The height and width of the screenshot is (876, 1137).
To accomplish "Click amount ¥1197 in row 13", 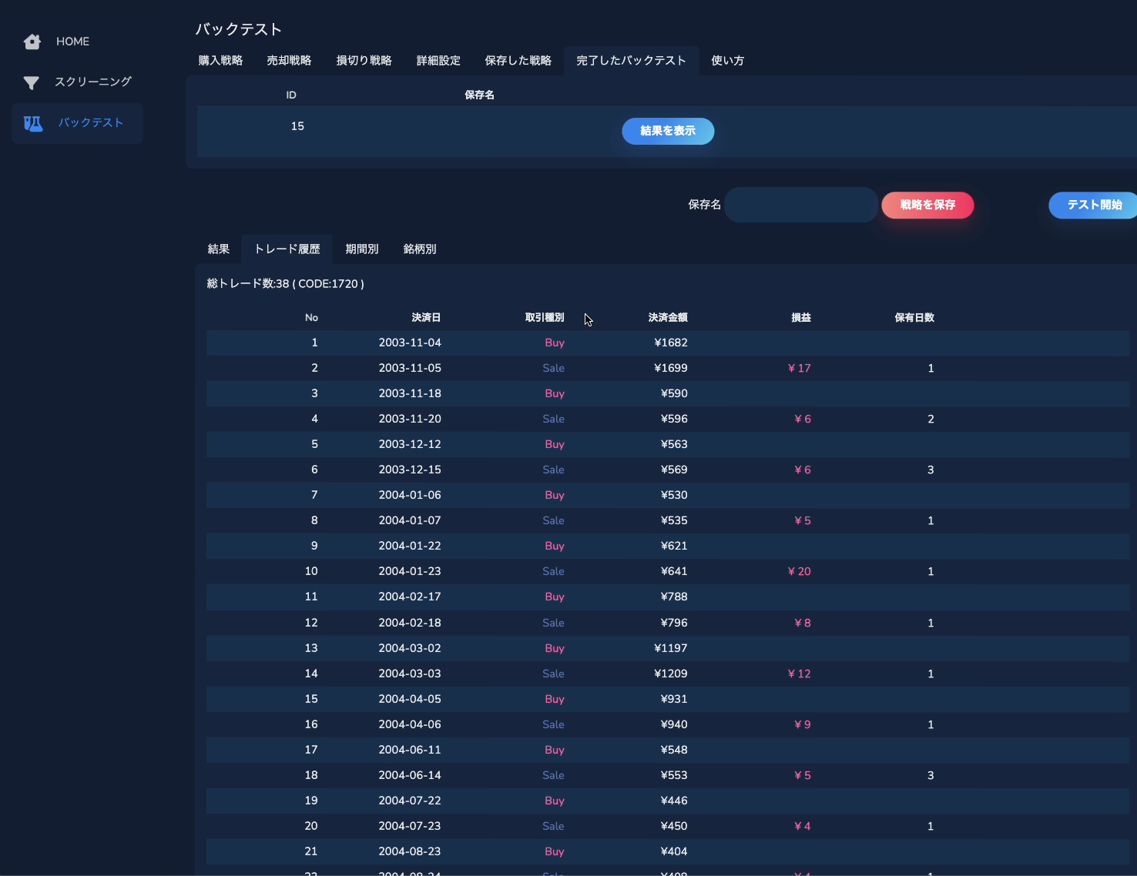I will (671, 648).
